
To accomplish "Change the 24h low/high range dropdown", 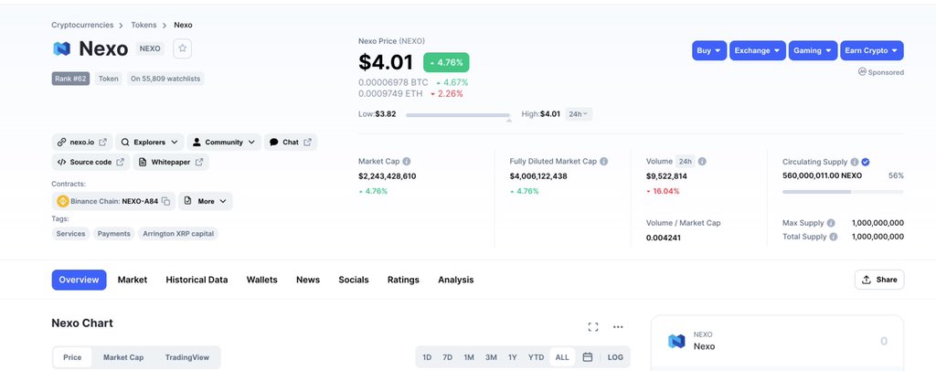I will [578, 114].
